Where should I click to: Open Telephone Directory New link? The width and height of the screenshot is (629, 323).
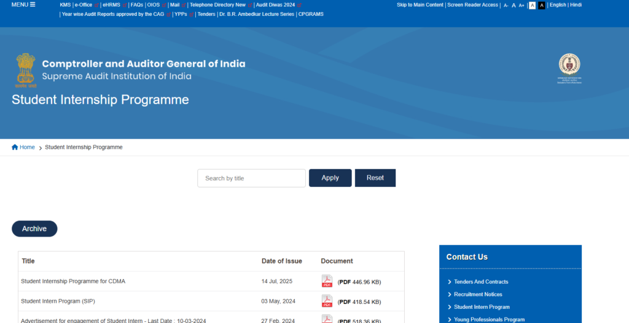217,5
